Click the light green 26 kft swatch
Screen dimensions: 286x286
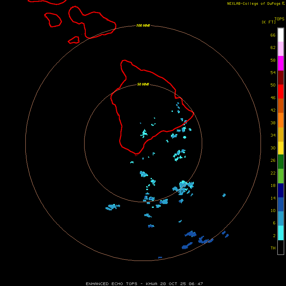pyautogui.click(x=281, y=176)
